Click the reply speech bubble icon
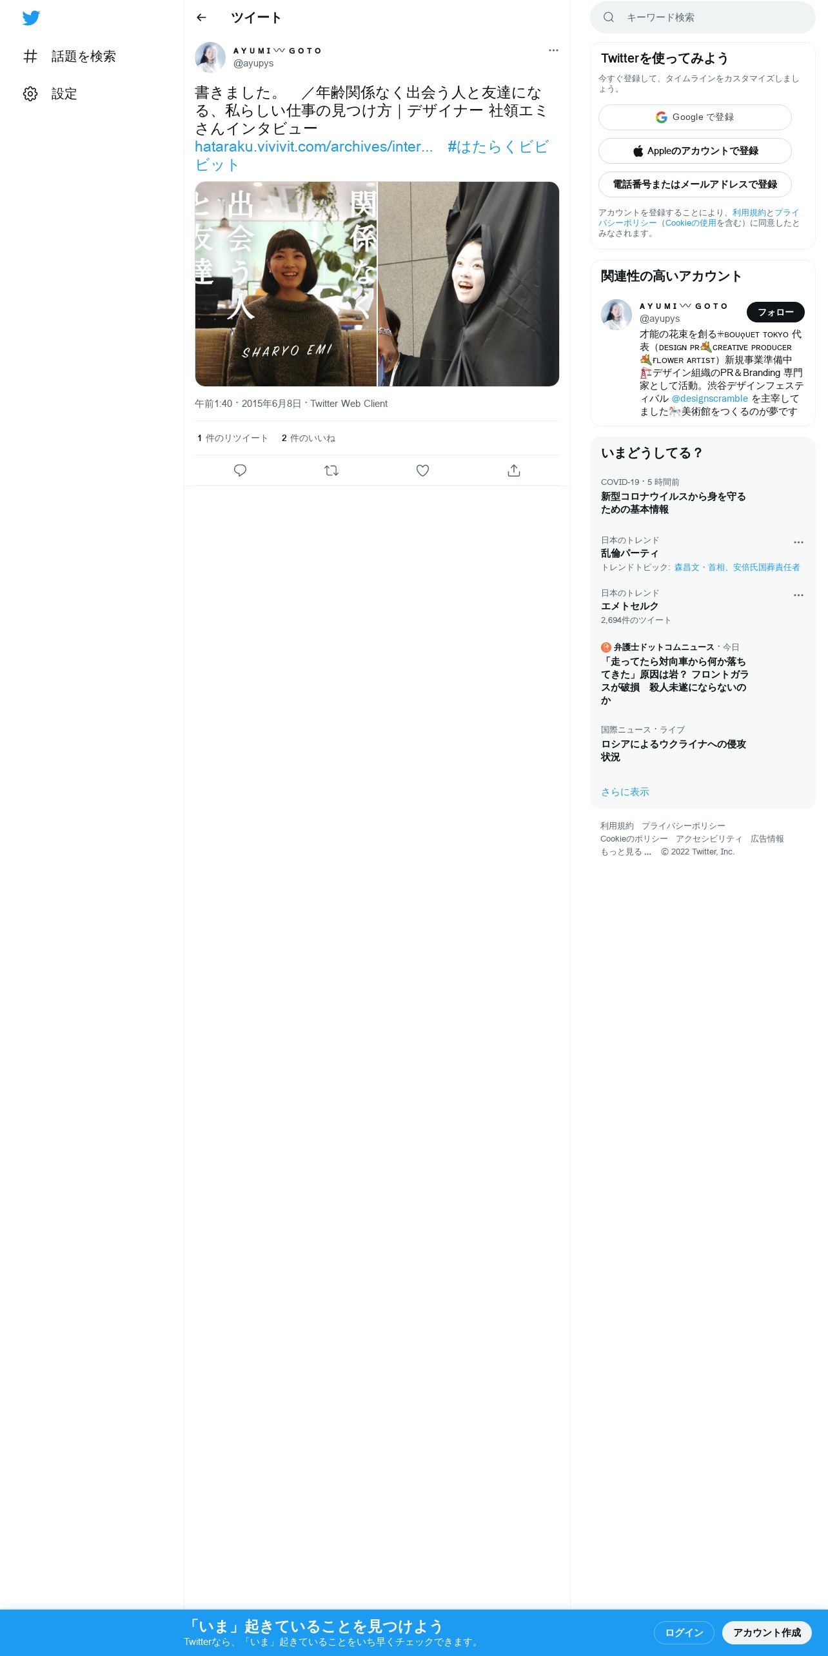The image size is (828, 1656). (x=240, y=471)
